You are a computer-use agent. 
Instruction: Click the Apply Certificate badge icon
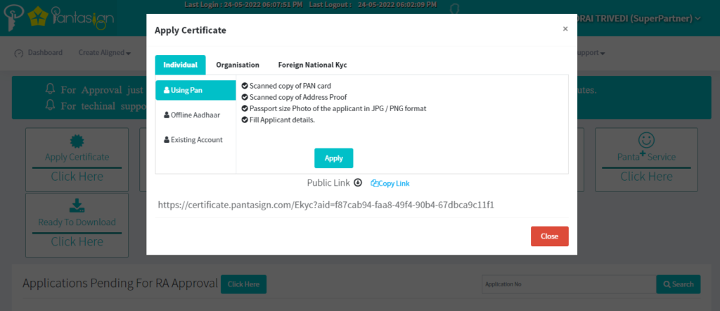click(77, 141)
